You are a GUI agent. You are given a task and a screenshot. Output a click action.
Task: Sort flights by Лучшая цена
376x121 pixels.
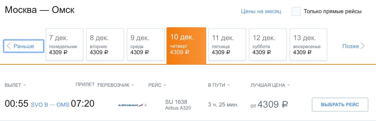(270, 85)
